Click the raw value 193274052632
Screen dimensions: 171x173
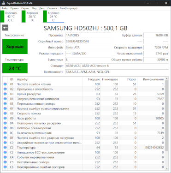tap(154, 148)
